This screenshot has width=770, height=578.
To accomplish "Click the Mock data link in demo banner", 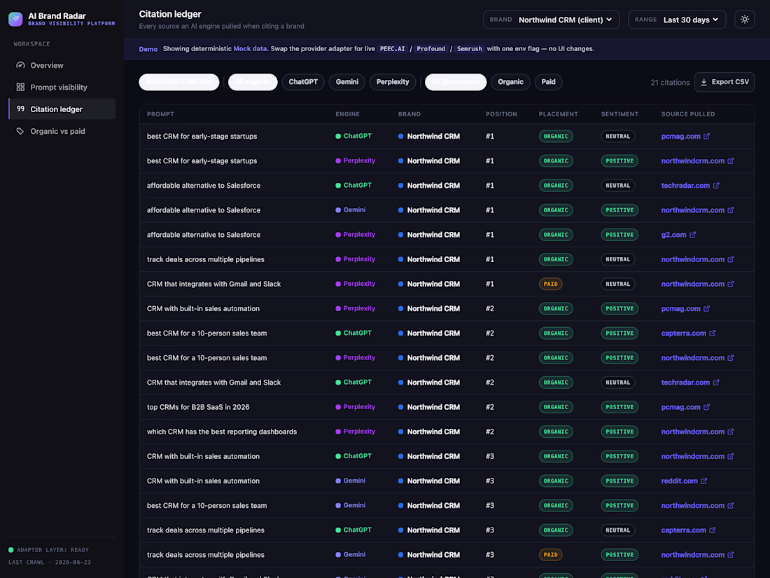I will click(x=250, y=48).
